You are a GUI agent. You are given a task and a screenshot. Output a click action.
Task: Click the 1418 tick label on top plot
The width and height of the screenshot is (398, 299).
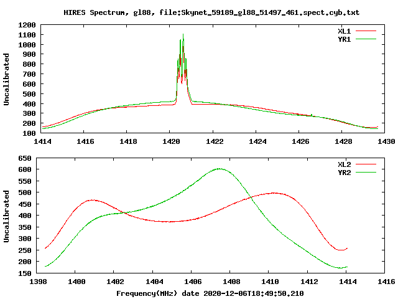pyautogui.click(x=128, y=141)
